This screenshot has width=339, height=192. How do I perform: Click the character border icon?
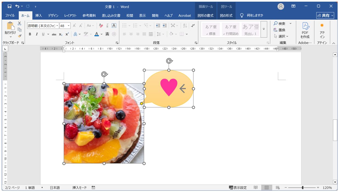114,26
